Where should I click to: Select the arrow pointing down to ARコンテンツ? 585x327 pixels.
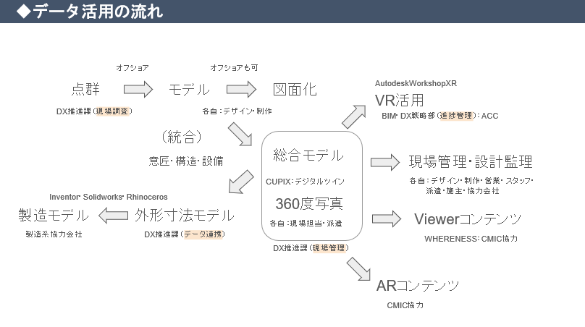358,268
